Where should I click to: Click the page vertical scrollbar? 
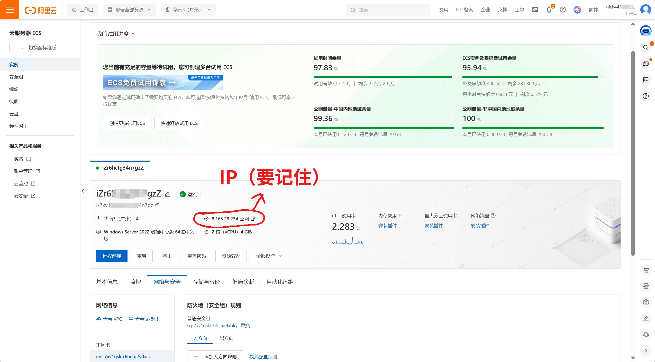click(633, 153)
